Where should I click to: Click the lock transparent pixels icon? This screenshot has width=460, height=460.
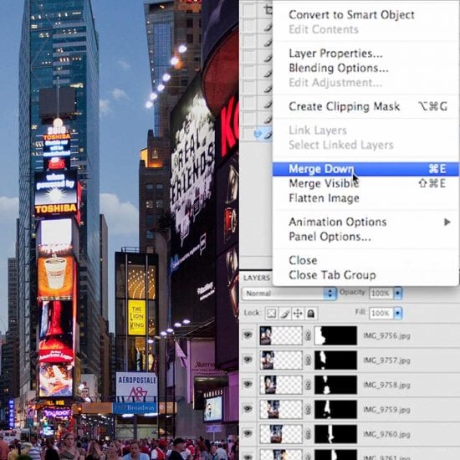[x=271, y=314]
